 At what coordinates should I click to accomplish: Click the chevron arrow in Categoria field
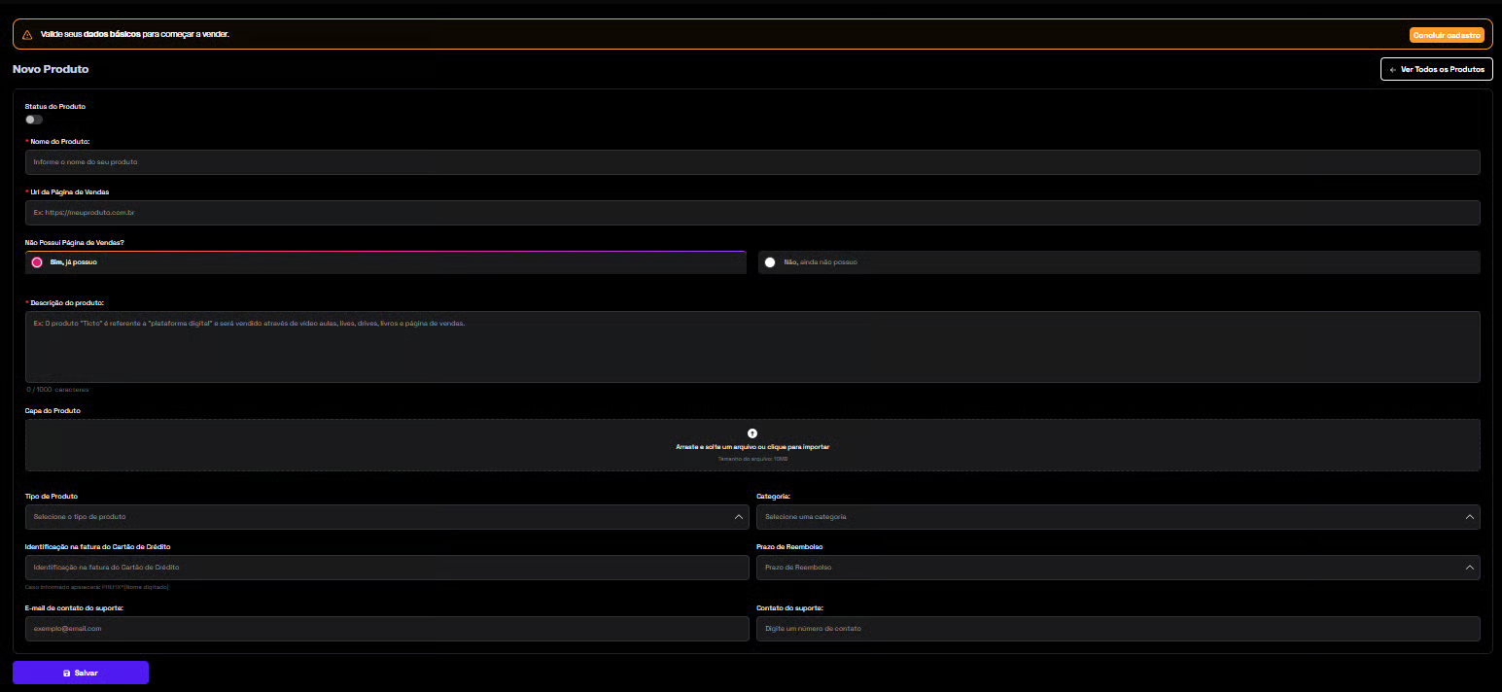[x=1469, y=517]
